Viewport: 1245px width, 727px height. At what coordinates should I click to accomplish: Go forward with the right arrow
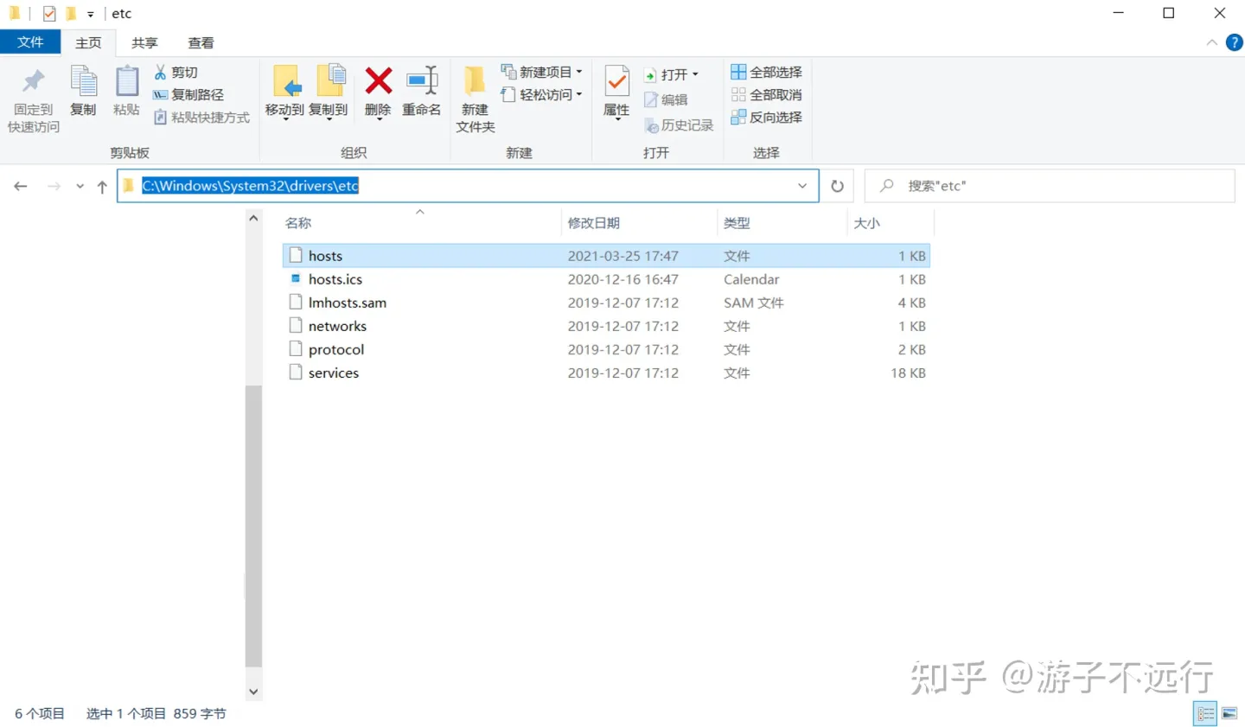coord(54,186)
